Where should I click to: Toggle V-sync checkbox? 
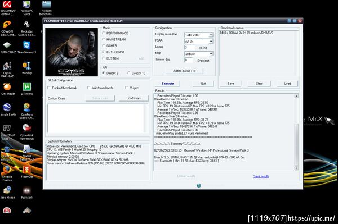pyautogui.click(x=127, y=88)
